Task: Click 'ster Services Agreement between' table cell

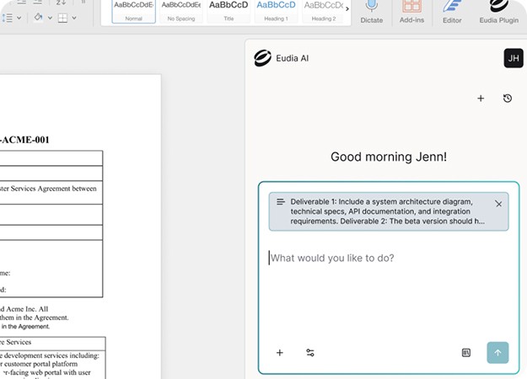Action: coord(48,189)
